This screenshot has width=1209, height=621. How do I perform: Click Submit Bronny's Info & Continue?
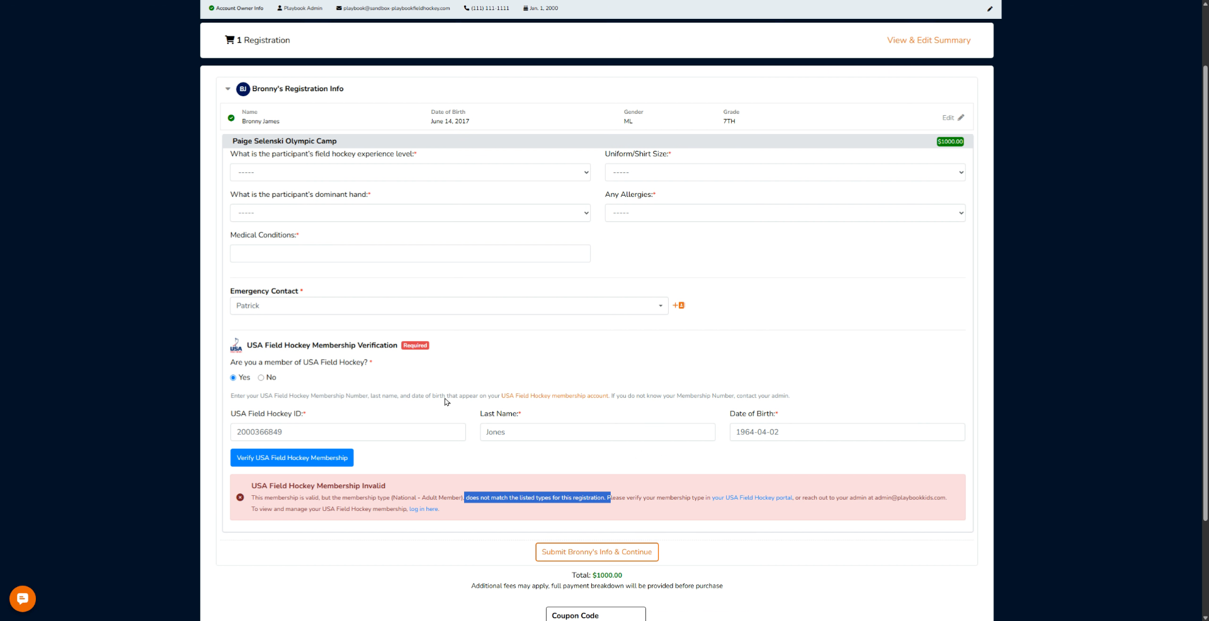click(597, 552)
